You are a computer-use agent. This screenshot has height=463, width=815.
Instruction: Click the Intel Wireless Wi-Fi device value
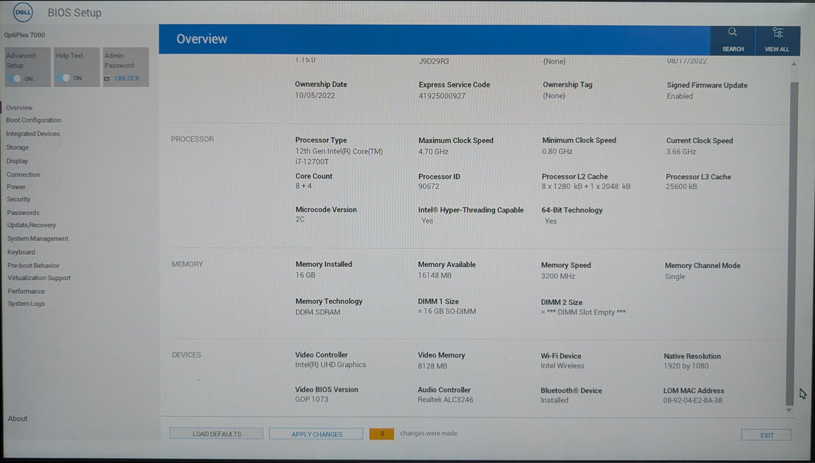[x=563, y=366]
